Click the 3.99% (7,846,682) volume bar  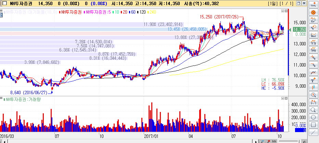pos(30,62)
